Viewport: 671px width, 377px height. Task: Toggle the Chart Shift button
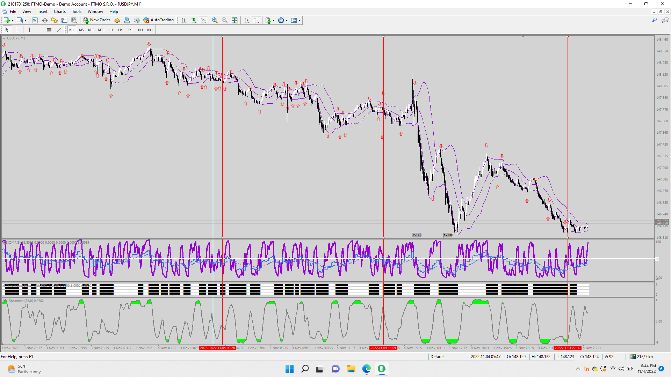click(x=257, y=20)
